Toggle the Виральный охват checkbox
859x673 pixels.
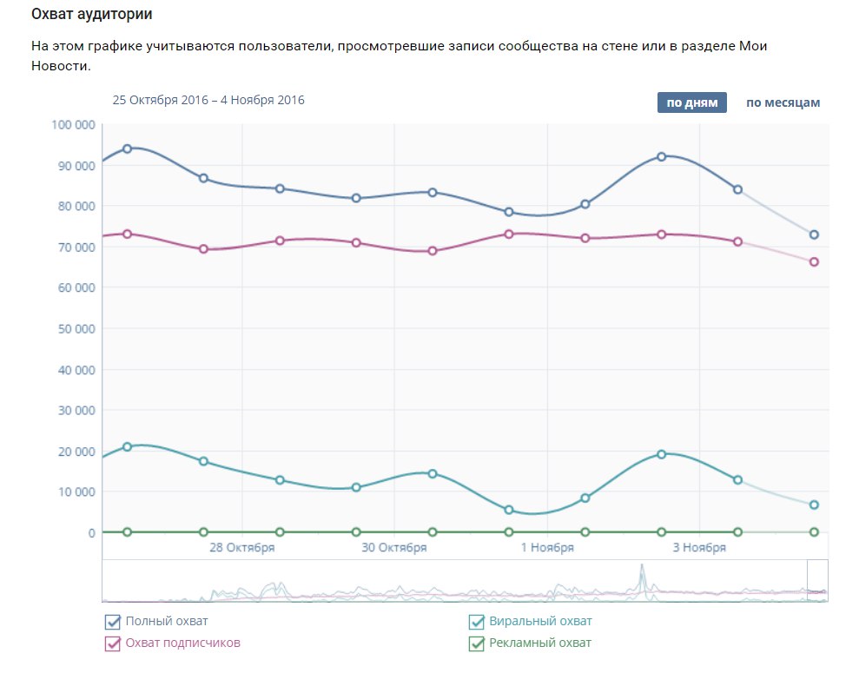point(476,622)
